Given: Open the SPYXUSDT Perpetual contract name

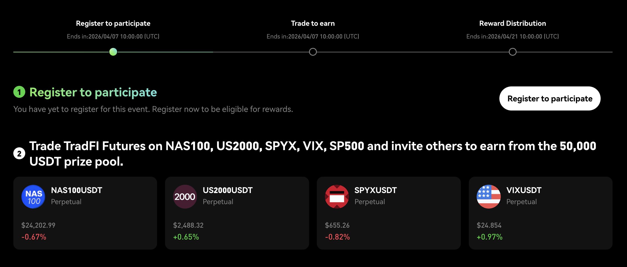Looking at the screenshot, I should tap(375, 191).
